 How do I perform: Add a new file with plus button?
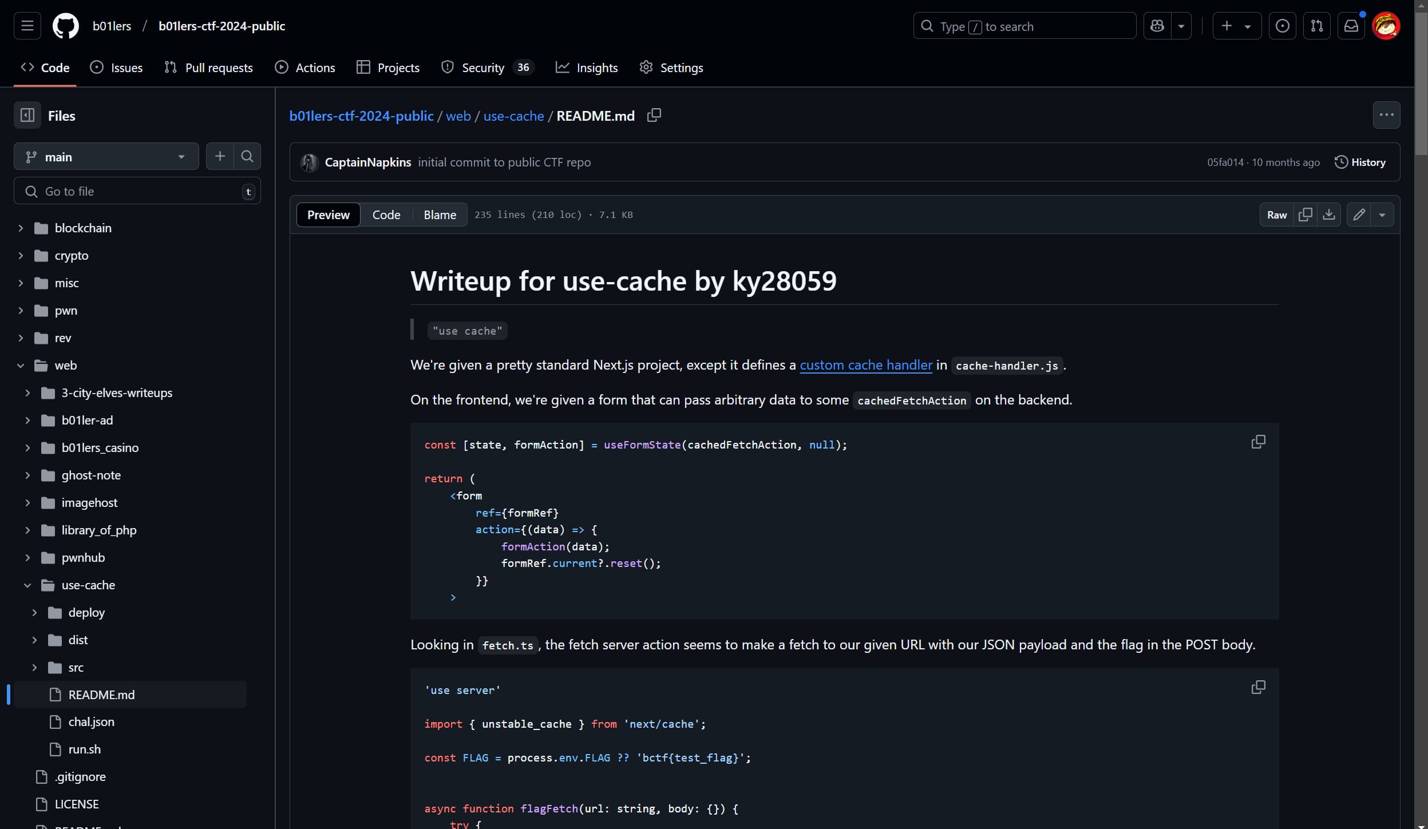click(220, 156)
